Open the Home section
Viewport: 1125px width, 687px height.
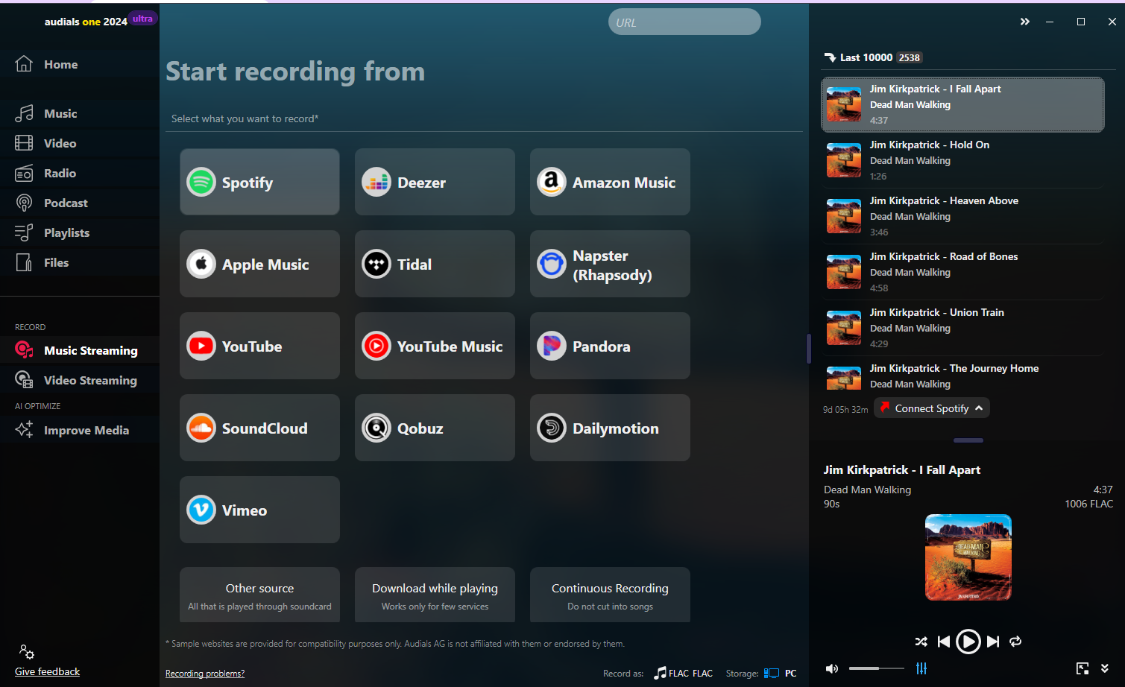click(x=79, y=64)
